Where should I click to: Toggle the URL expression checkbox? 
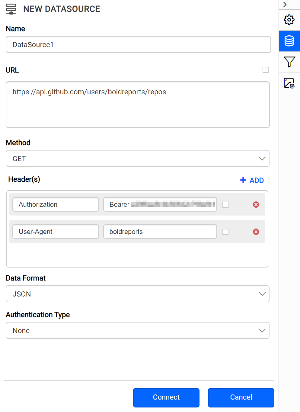click(x=266, y=70)
